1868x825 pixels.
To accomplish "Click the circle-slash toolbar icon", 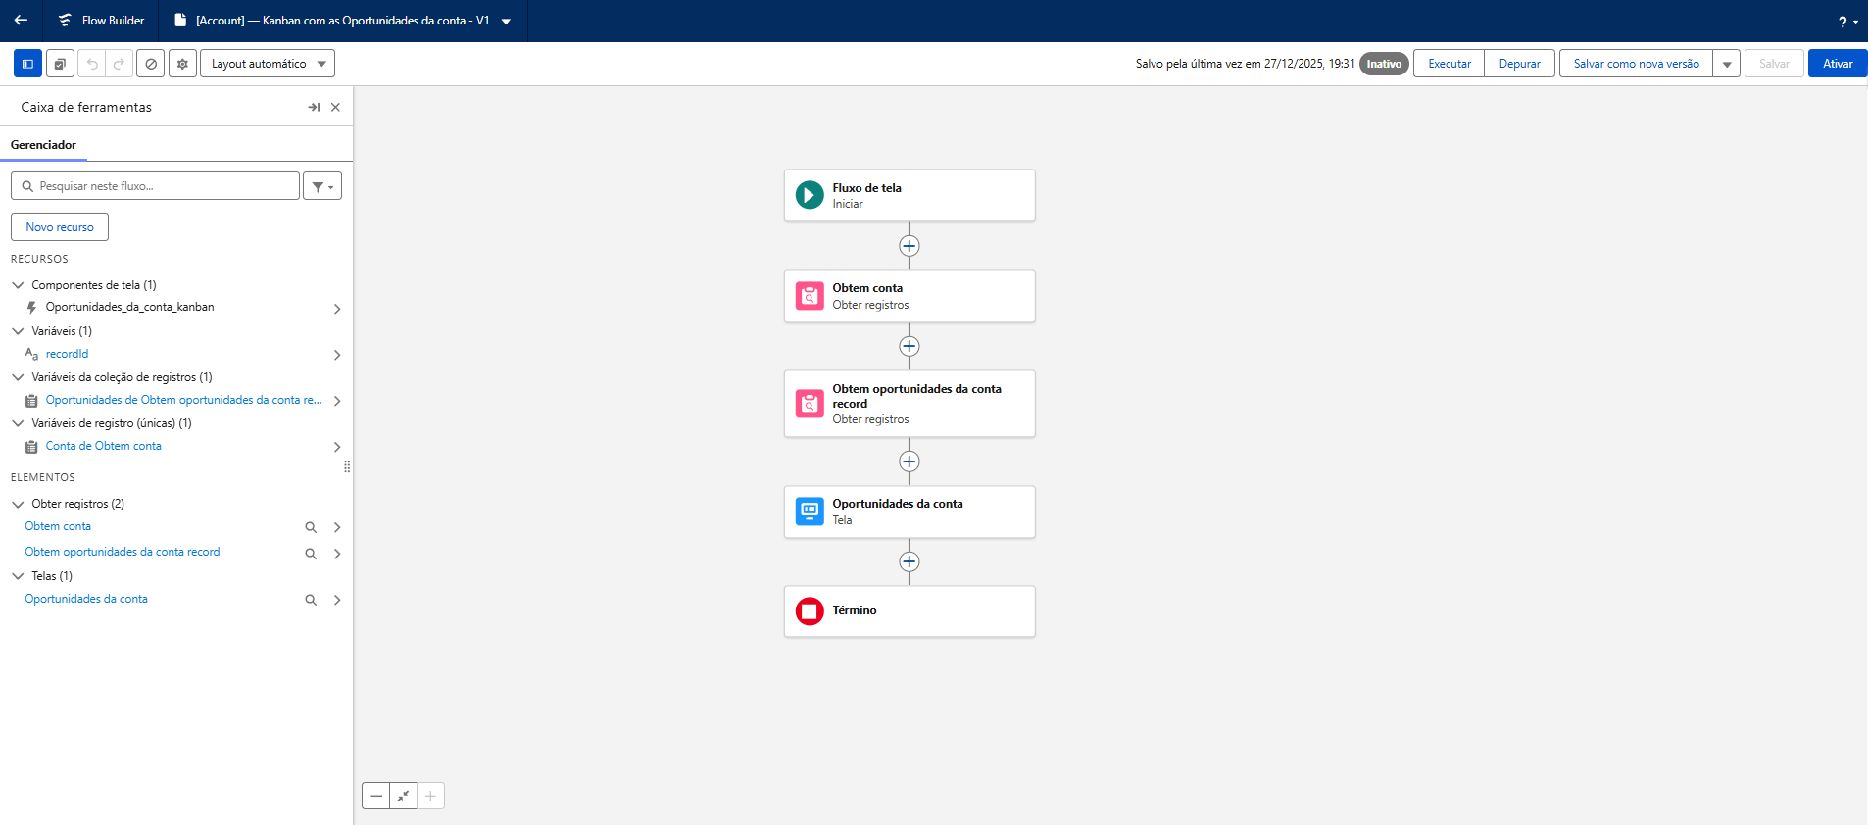I will [x=151, y=64].
